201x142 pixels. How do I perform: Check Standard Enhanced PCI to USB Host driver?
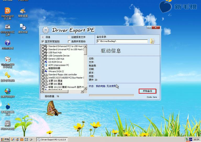43,46
